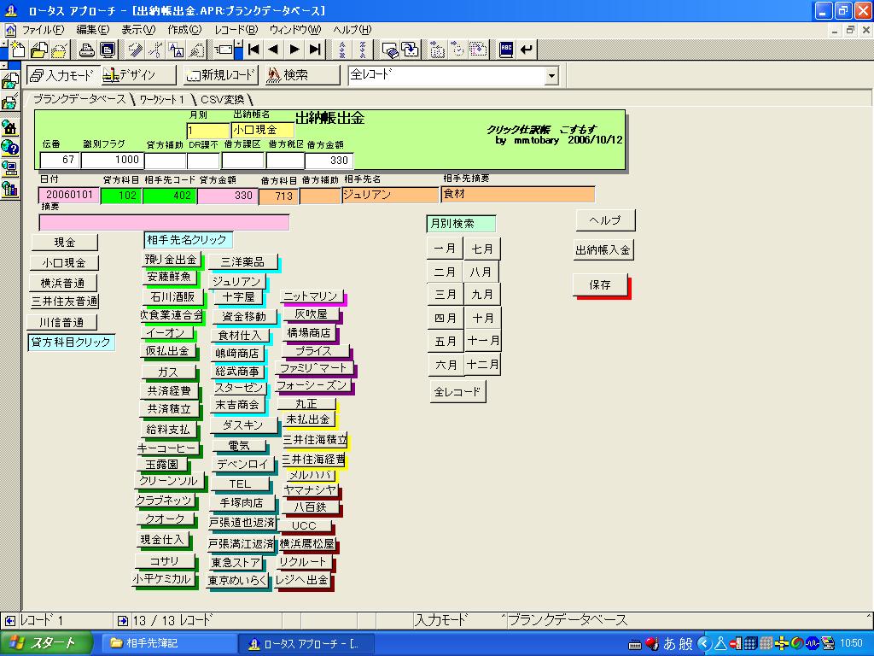Screen dimensions: 874x656
Task: Switch to デザイン mode
Action: coord(138,75)
